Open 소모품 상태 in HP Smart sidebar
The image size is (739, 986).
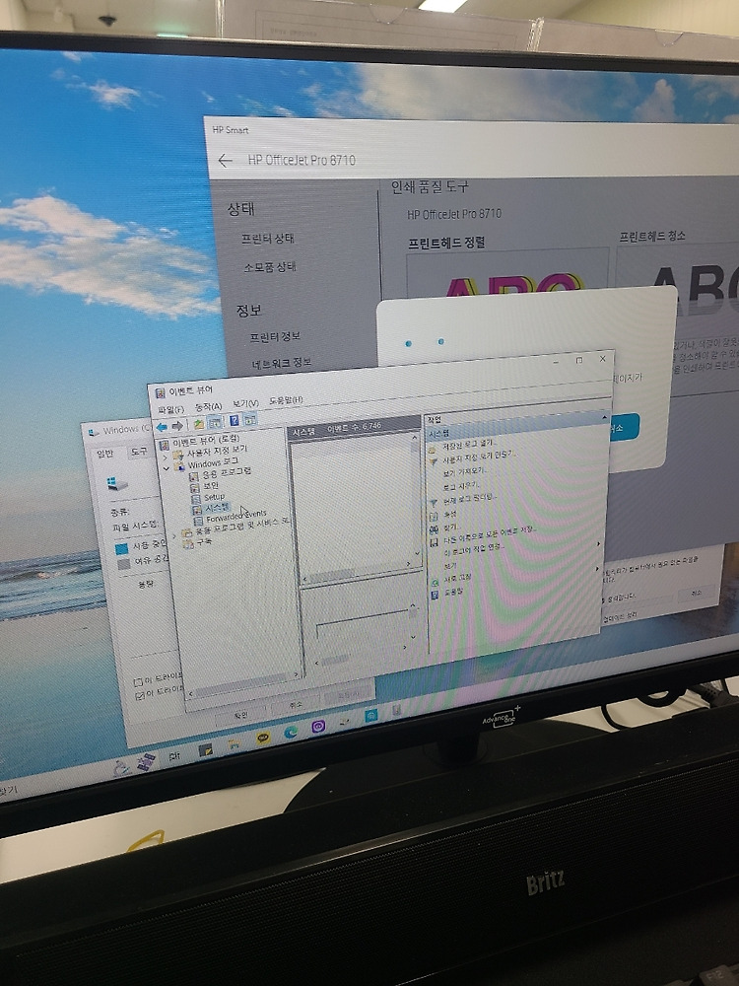coord(270,267)
